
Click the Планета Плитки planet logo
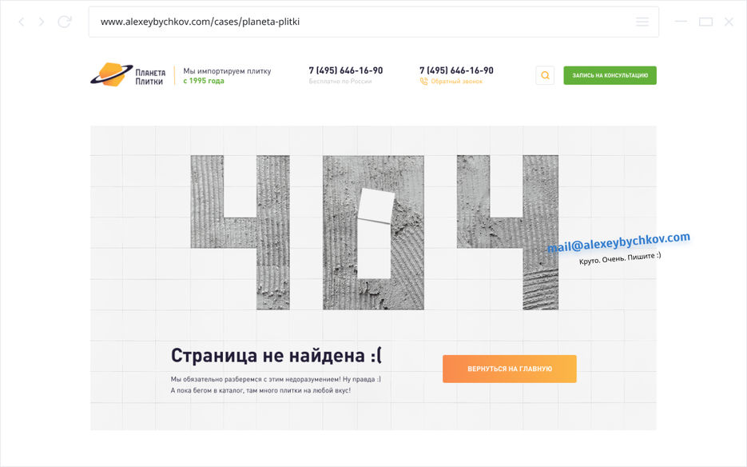coord(111,75)
